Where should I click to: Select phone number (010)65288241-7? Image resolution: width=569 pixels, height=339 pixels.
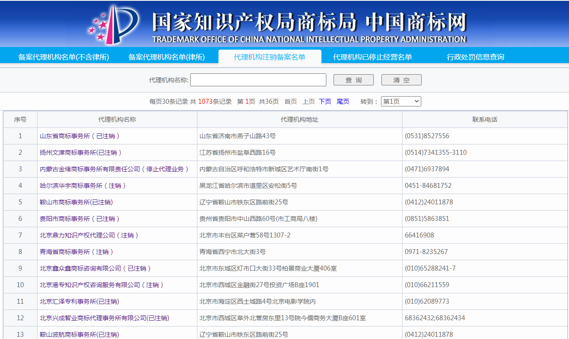(430, 268)
